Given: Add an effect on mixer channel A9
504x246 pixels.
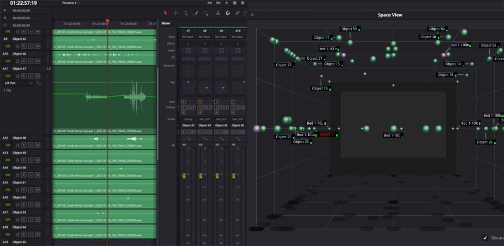Looking at the screenshot, I should point(221,43).
